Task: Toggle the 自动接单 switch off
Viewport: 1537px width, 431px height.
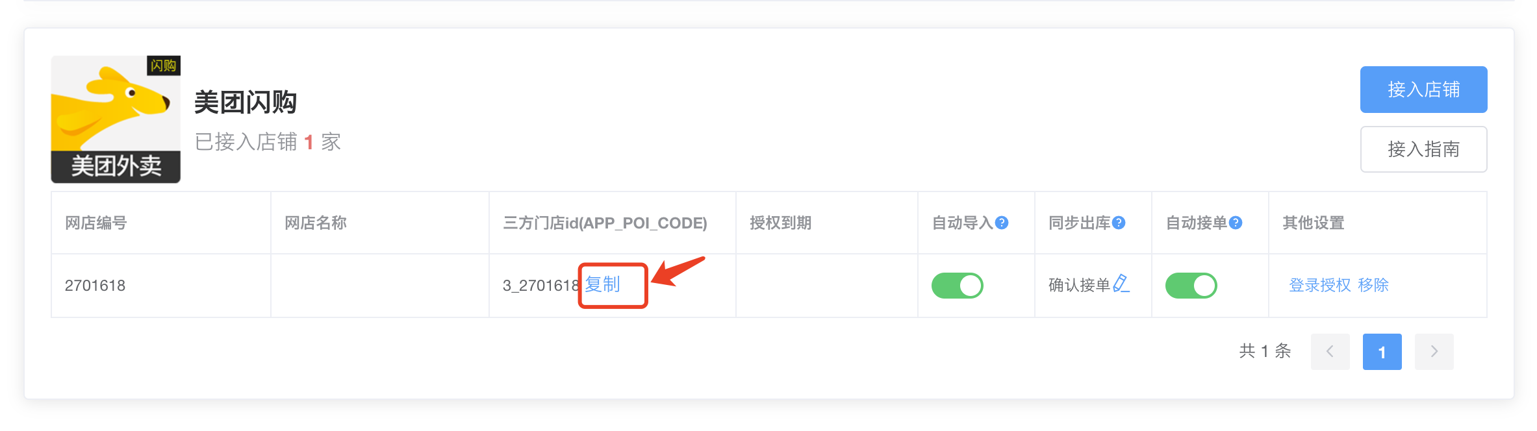Action: tap(1191, 286)
